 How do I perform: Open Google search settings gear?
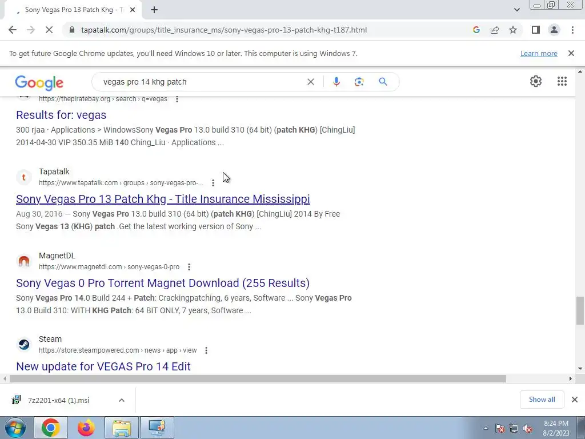pos(536,81)
